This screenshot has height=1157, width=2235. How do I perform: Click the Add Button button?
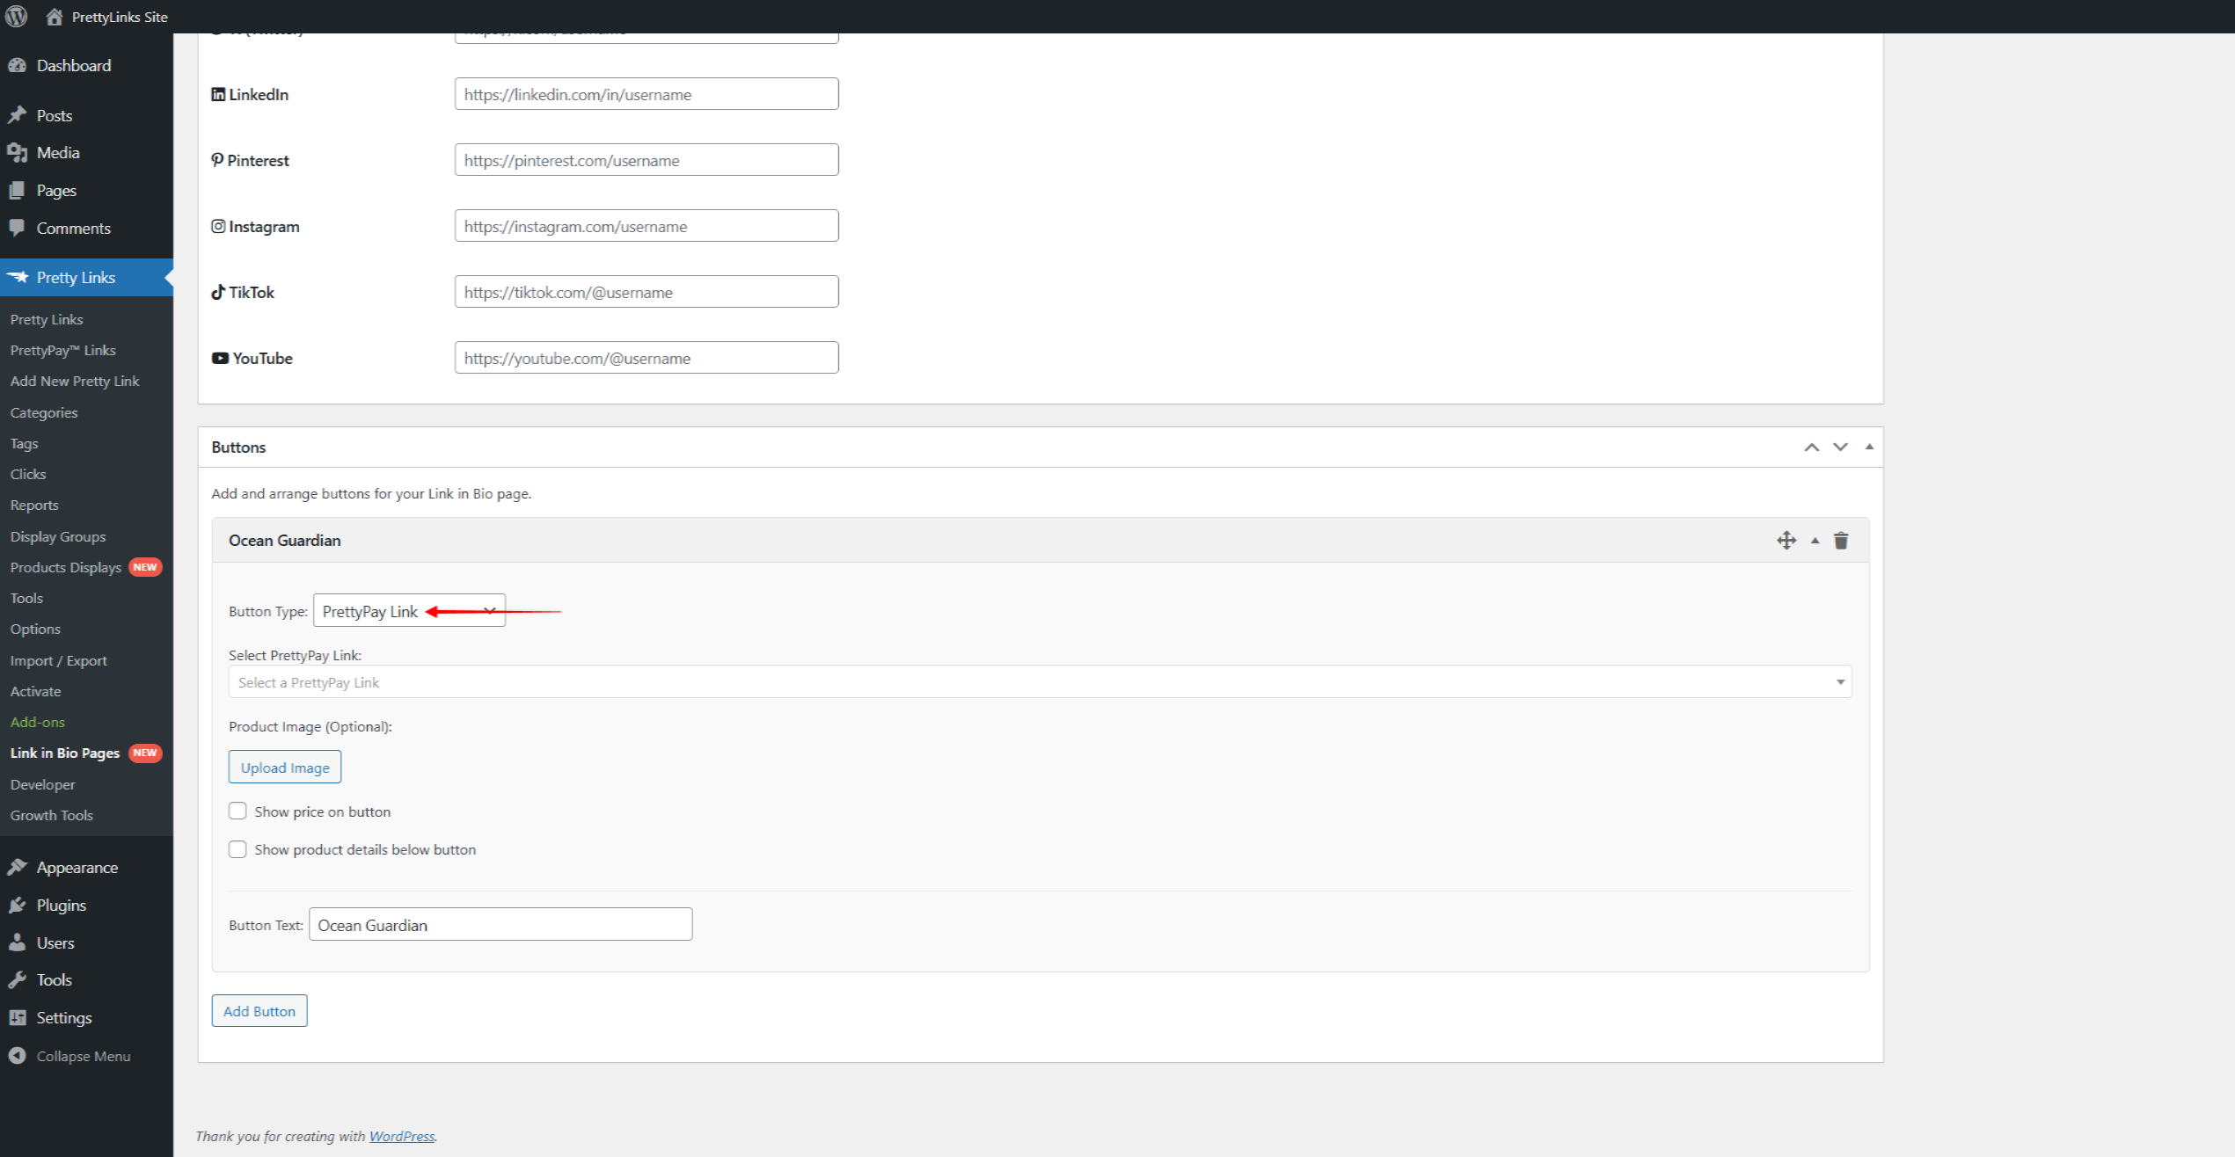pos(259,1010)
